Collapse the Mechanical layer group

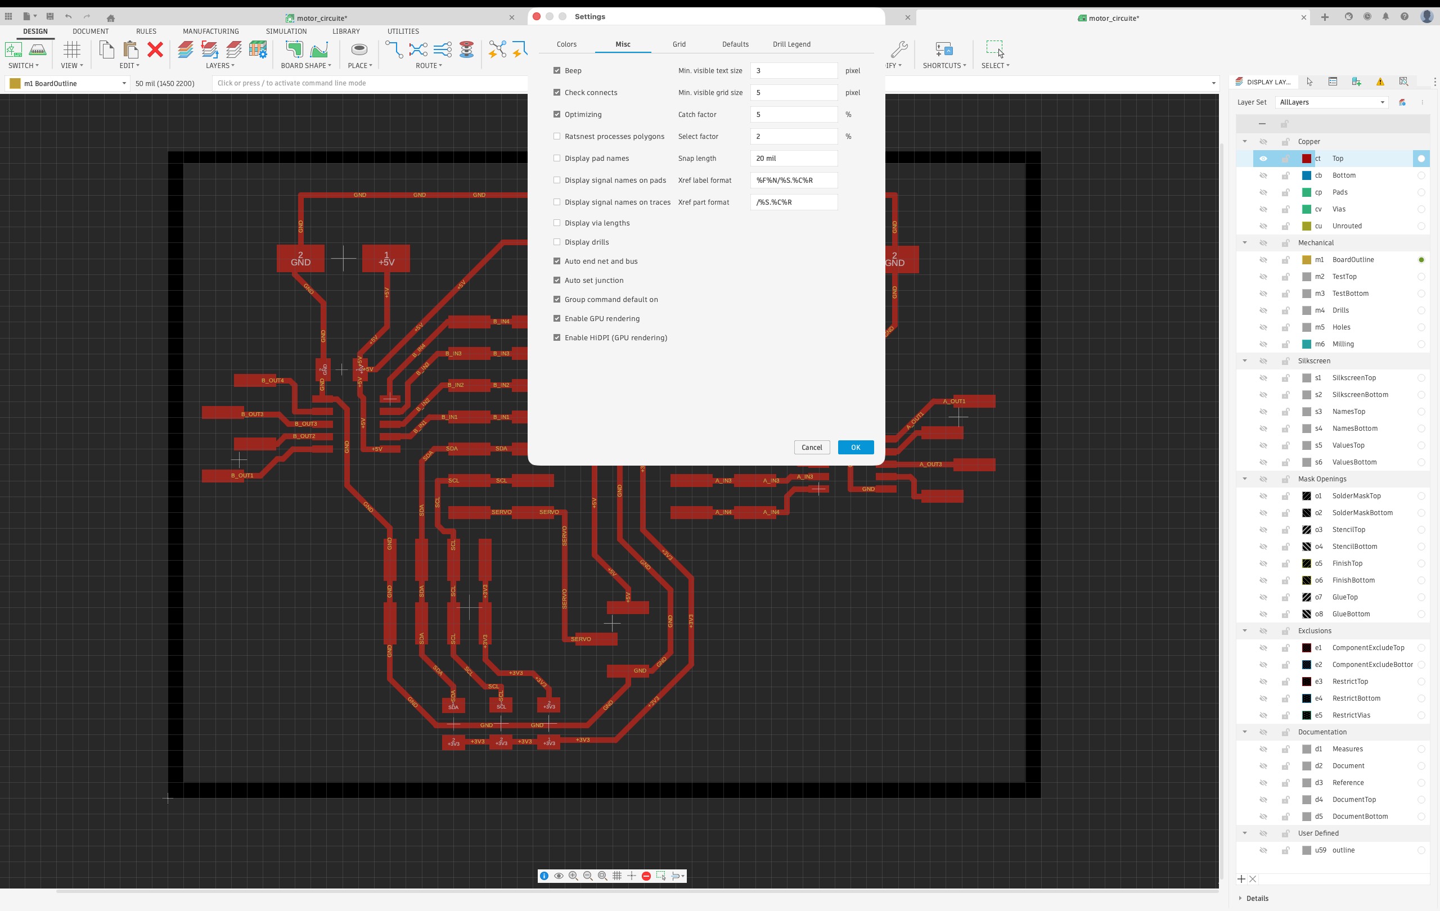tap(1244, 243)
